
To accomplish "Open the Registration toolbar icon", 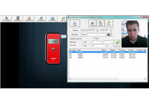I will point(7,19).
